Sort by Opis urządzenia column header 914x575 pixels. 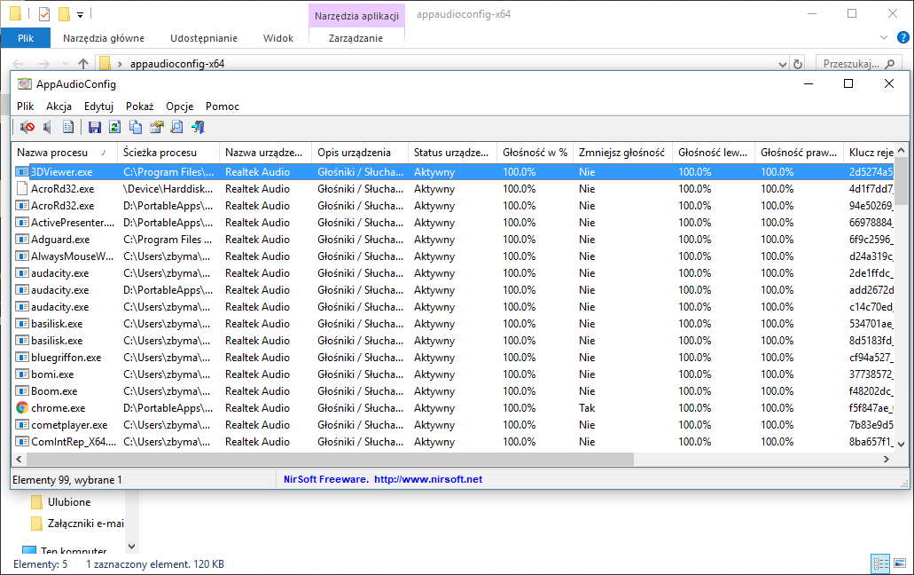pos(360,153)
